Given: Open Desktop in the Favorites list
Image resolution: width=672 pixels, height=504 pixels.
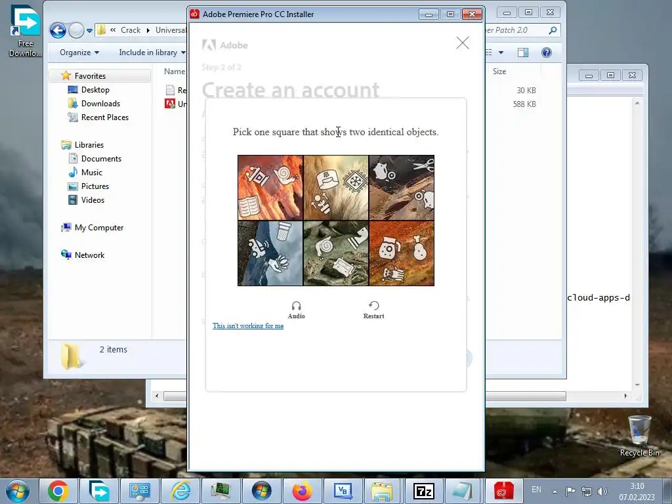Looking at the screenshot, I should (95, 89).
